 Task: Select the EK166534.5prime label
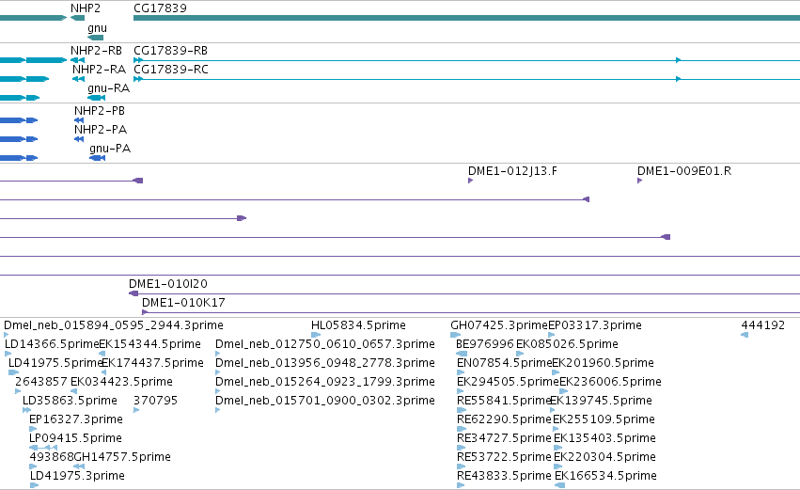(x=605, y=476)
